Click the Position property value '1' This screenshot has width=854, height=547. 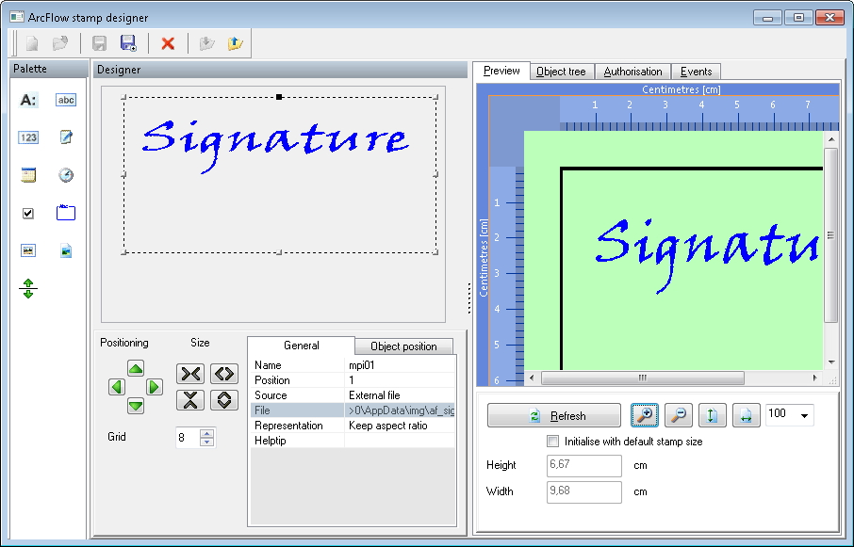(x=401, y=380)
